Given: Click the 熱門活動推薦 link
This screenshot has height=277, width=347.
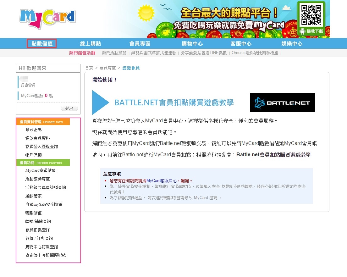Looking at the screenshot, I should coord(114,53).
